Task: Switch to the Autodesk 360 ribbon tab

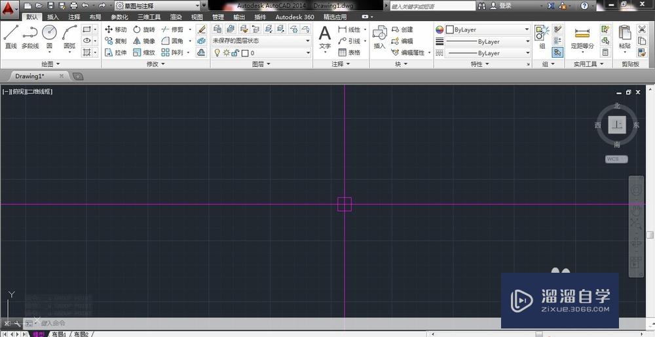Action: click(295, 17)
